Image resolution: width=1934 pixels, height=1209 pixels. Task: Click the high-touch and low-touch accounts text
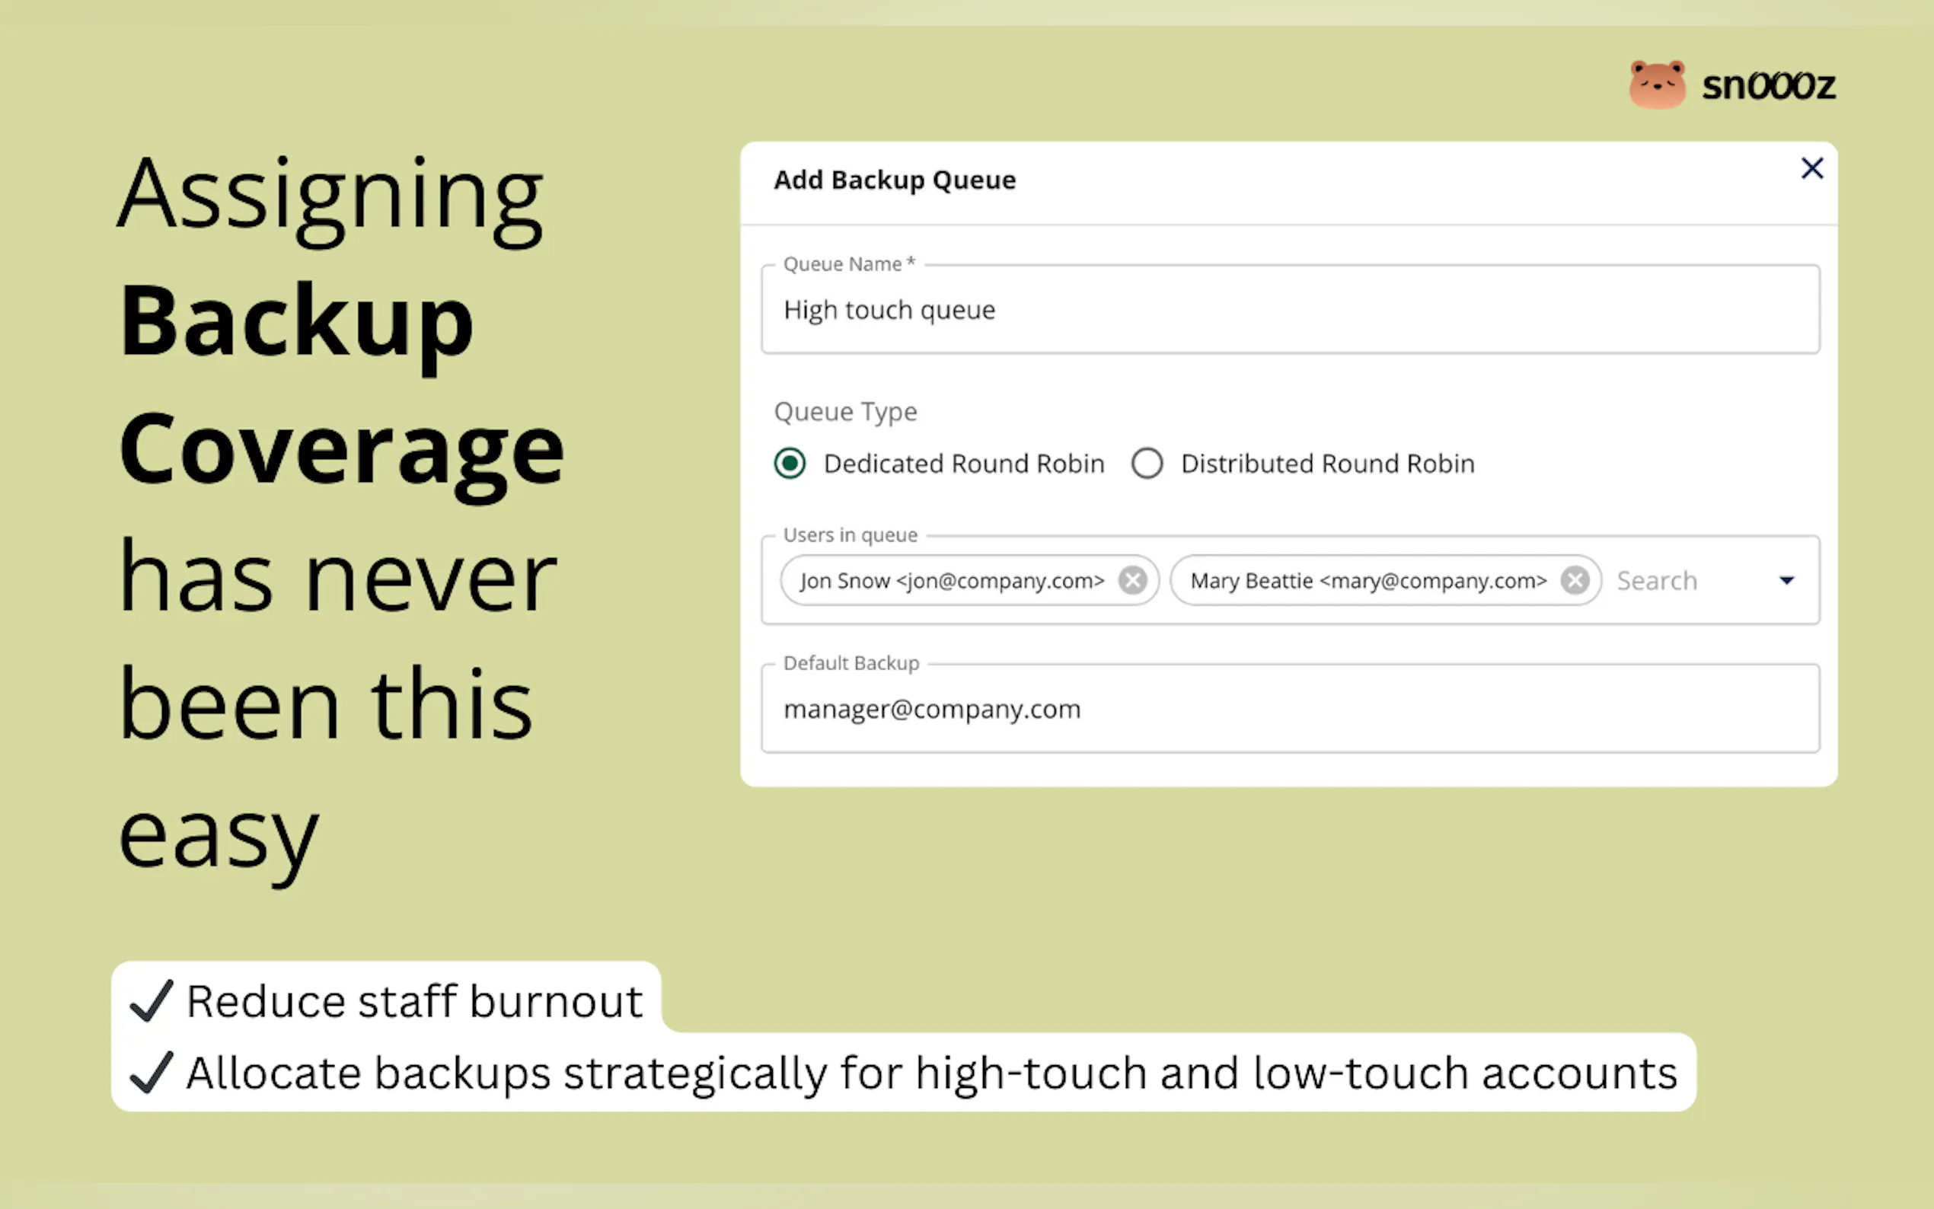pyautogui.click(x=1295, y=1073)
